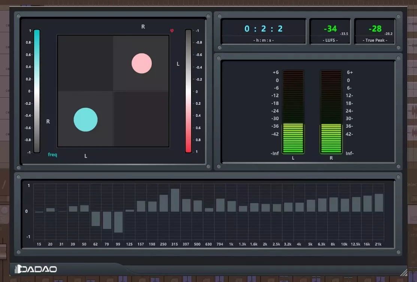Click the True Peak readout
Screen dimensions: 417x282
375,31
